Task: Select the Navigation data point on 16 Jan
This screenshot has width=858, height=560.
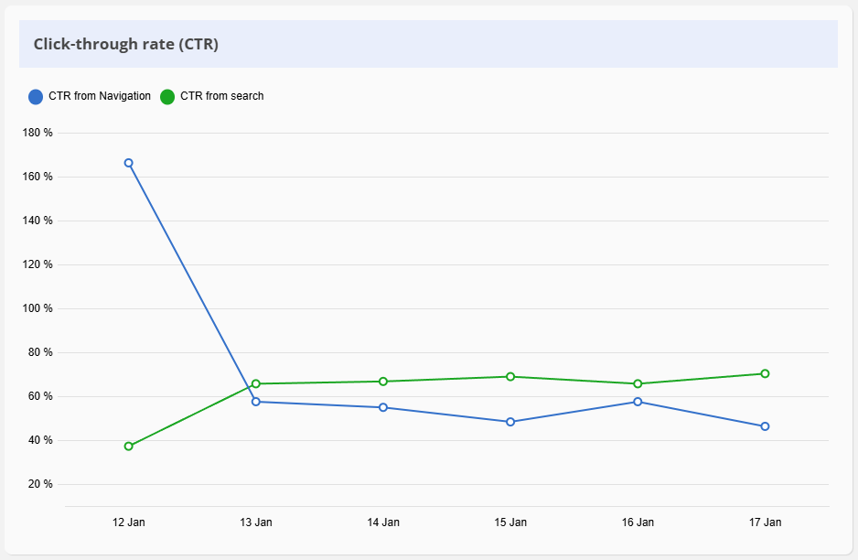Action: pyautogui.click(x=638, y=402)
